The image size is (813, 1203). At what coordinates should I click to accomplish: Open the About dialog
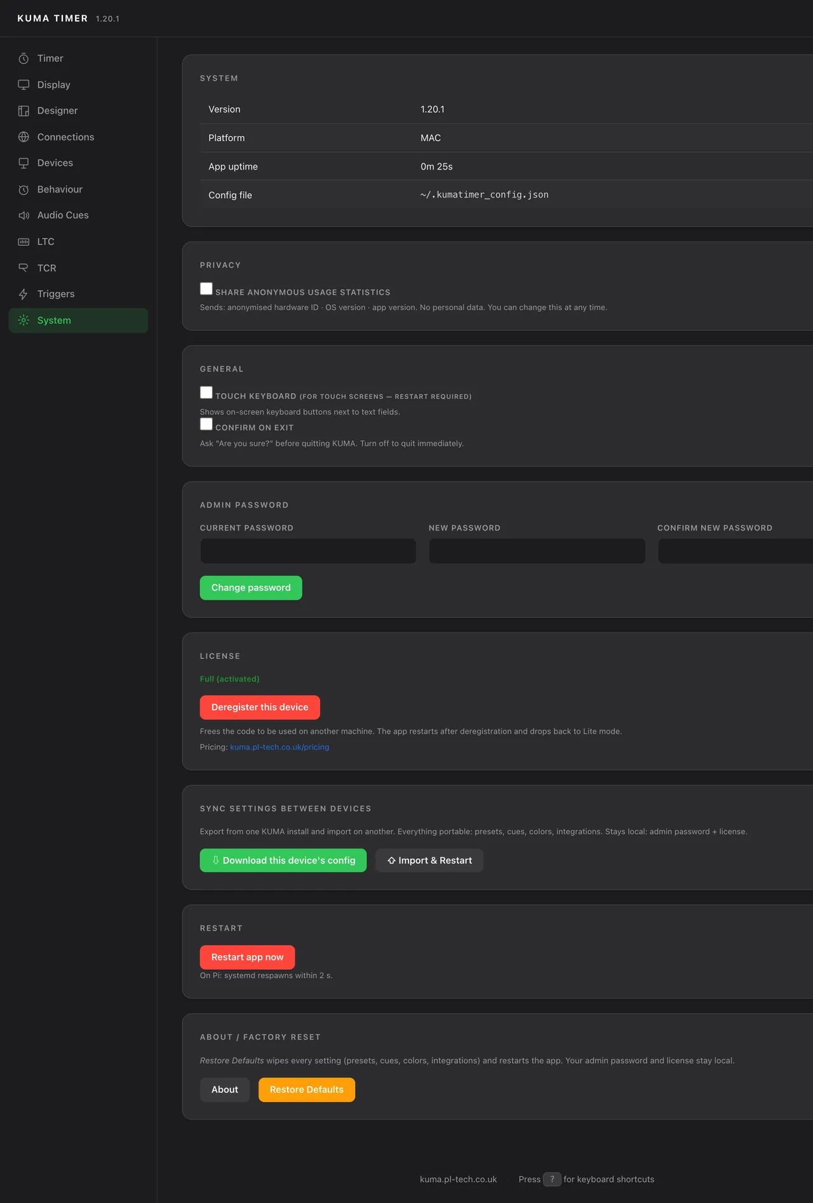coord(225,1090)
